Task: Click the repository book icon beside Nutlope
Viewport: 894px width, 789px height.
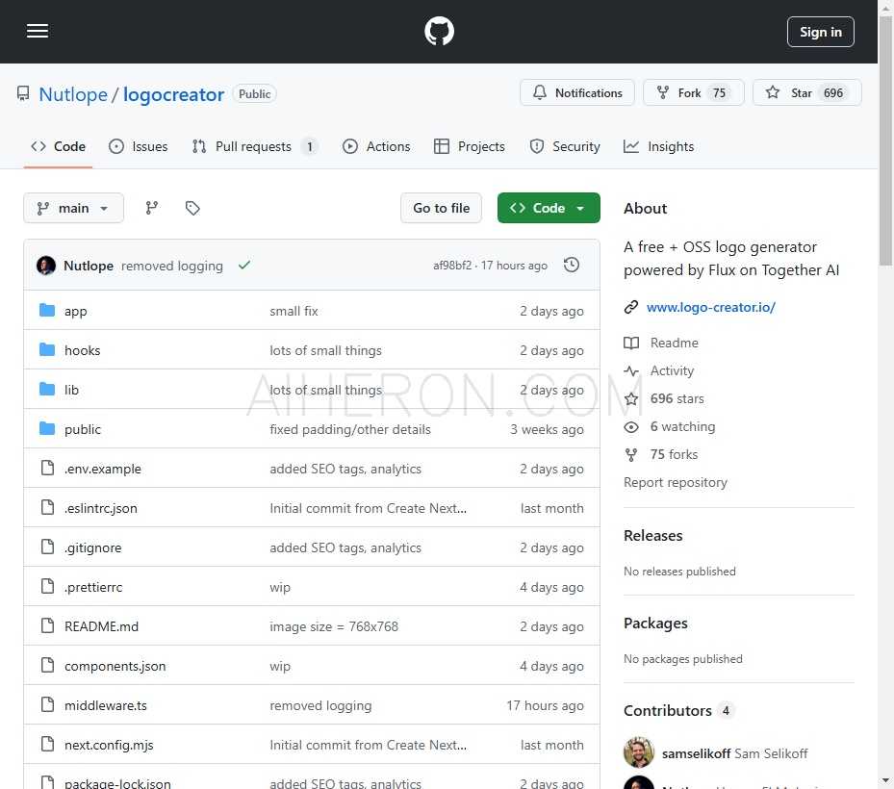Action: click(23, 93)
